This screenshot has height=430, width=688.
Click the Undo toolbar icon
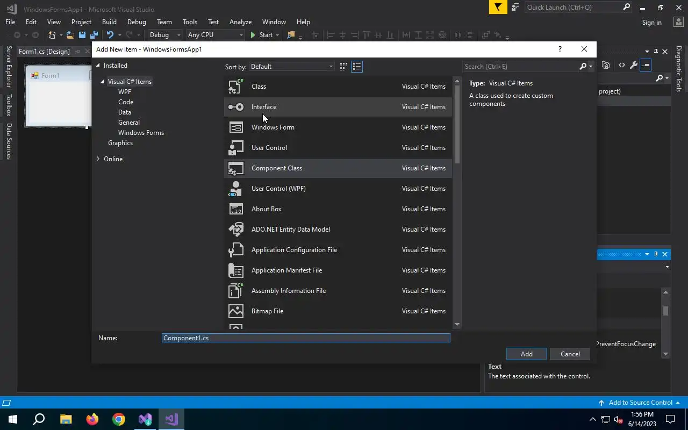click(110, 35)
